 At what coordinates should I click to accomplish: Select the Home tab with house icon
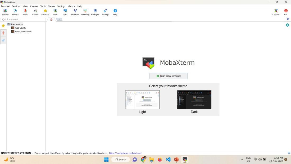51,19
